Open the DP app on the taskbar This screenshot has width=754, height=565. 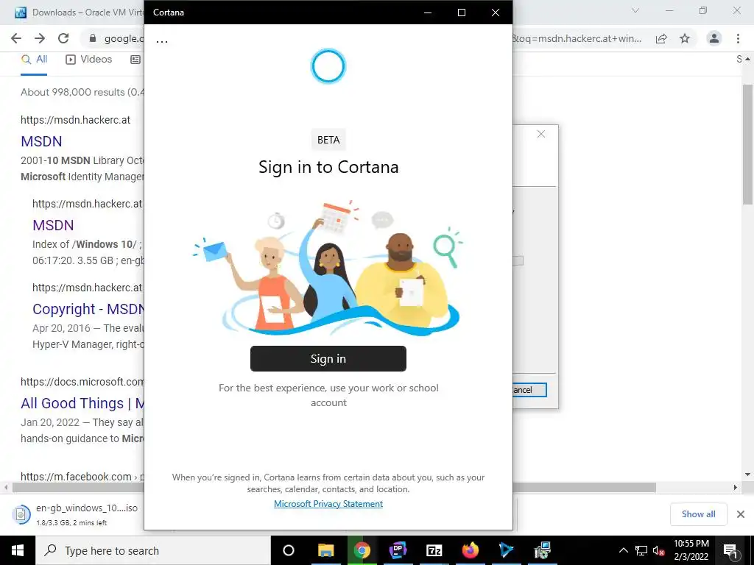(398, 550)
